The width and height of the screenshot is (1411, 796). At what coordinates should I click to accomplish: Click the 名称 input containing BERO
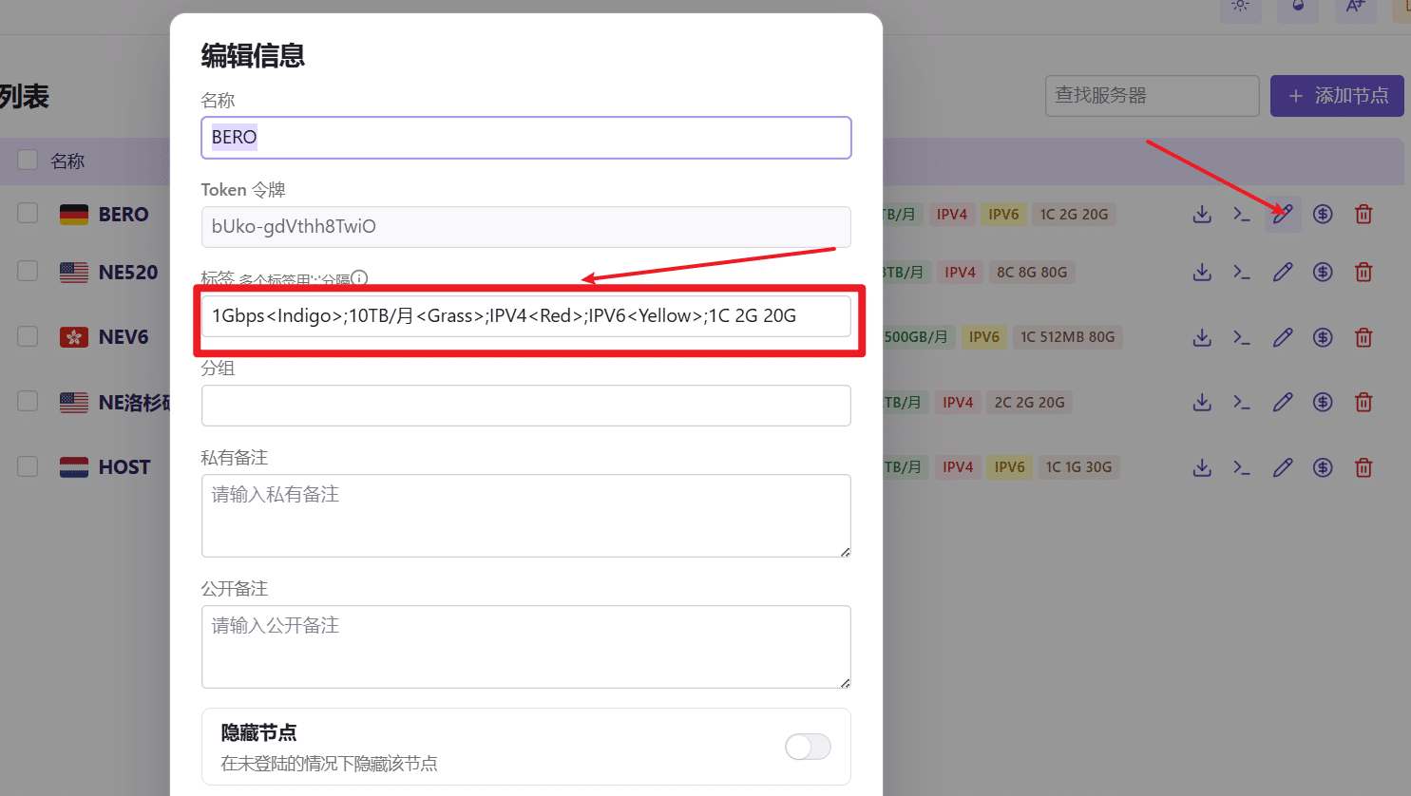coord(525,138)
